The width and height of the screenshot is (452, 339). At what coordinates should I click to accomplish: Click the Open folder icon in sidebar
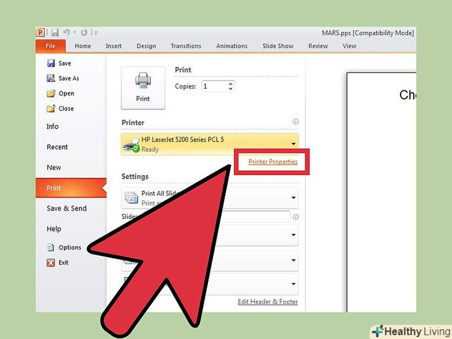coord(51,93)
